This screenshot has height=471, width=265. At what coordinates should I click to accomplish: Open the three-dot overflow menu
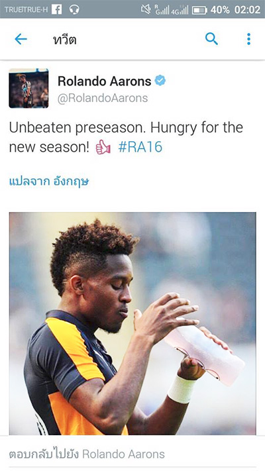tap(248, 39)
